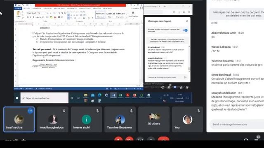
Task: Close the Messages dans l'appel panel
Action: point(187,21)
